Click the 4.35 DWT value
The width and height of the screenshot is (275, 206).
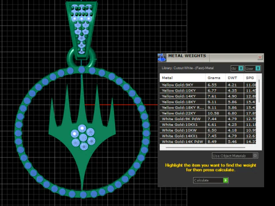(232, 90)
